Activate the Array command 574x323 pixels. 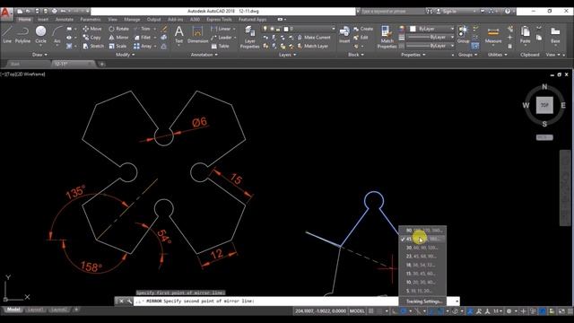tap(143, 46)
